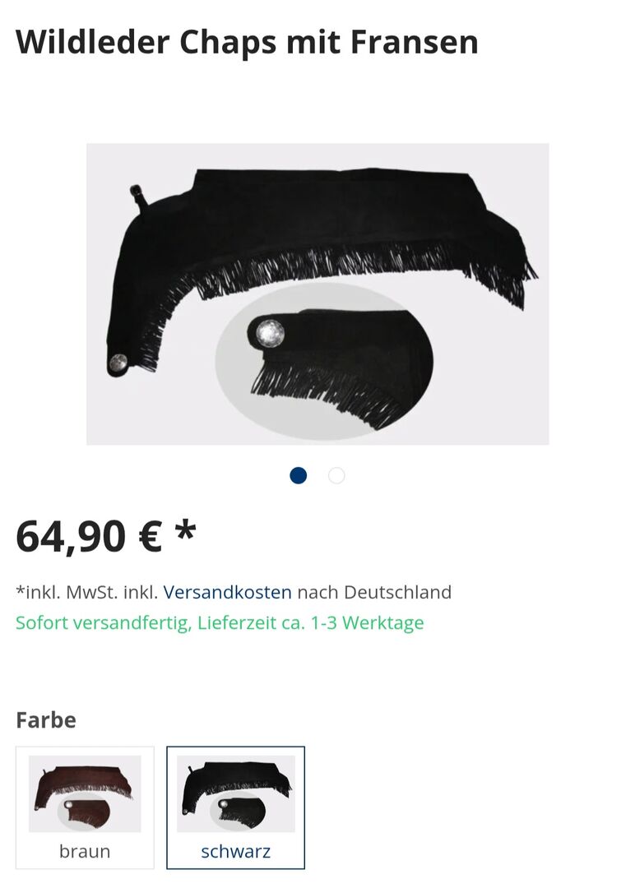The width and height of the screenshot is (635, 888).
Task: Click the strap loop at chaps top-left
Action: point(137,196)
